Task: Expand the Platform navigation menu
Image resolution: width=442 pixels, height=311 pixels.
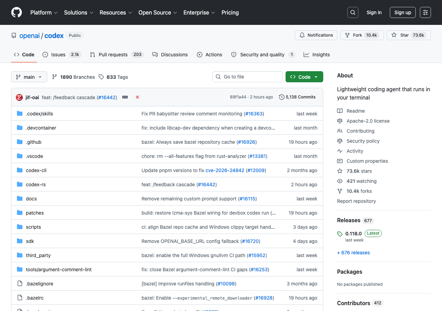Action: tap(44, 12)
